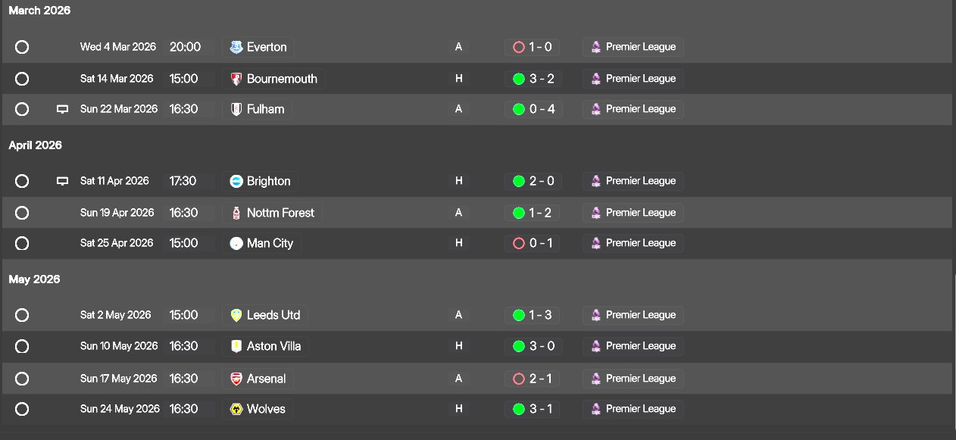Click Premier League competition on Brighton row
This screenshot has height=440, width=956.
click(x=640, y=181)
